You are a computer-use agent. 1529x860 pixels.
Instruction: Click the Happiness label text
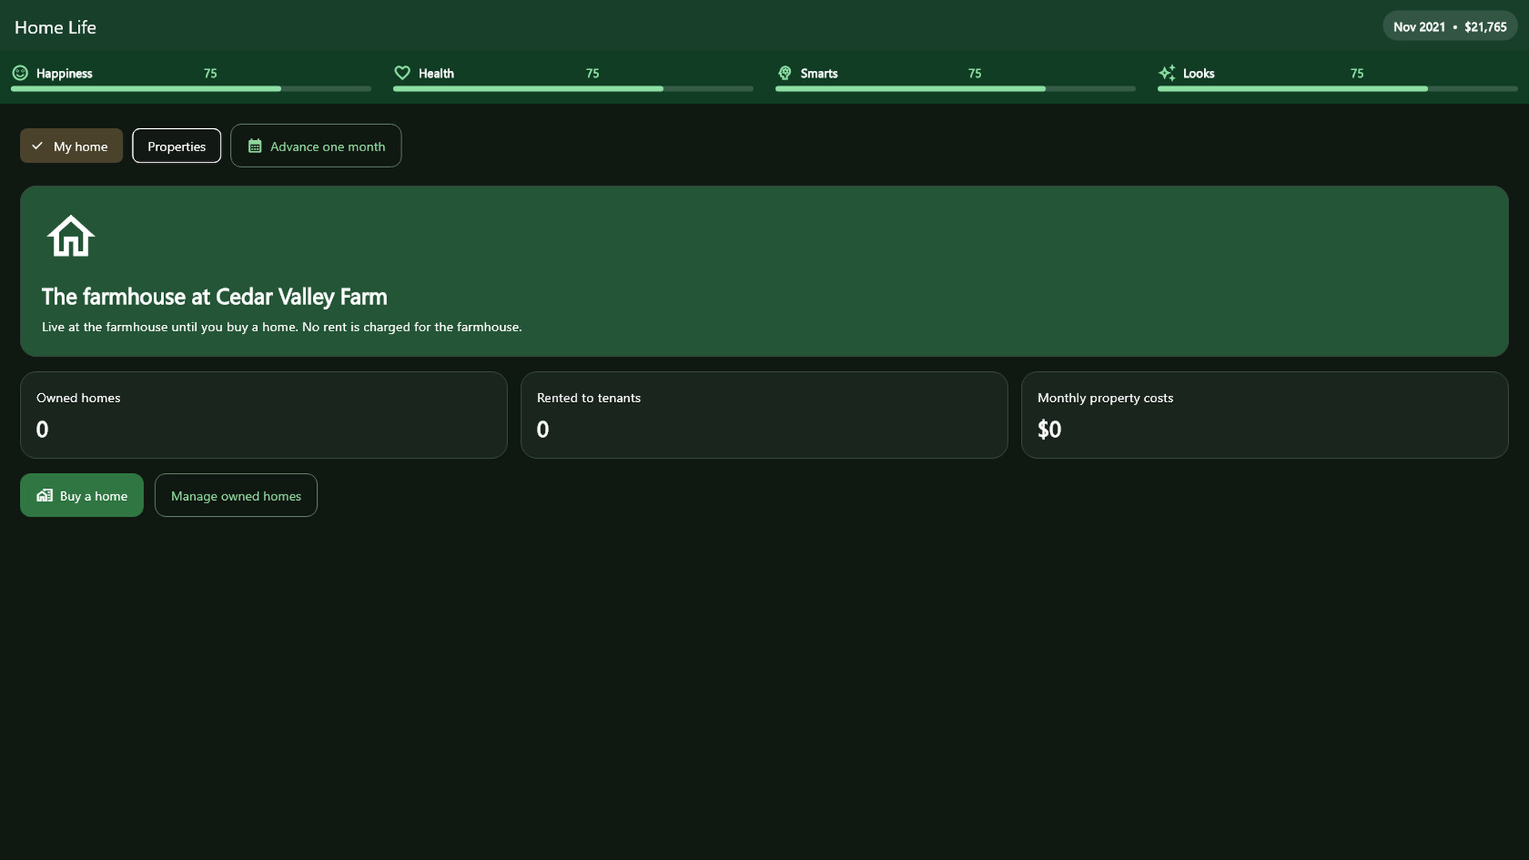click(x=65, y=73)
